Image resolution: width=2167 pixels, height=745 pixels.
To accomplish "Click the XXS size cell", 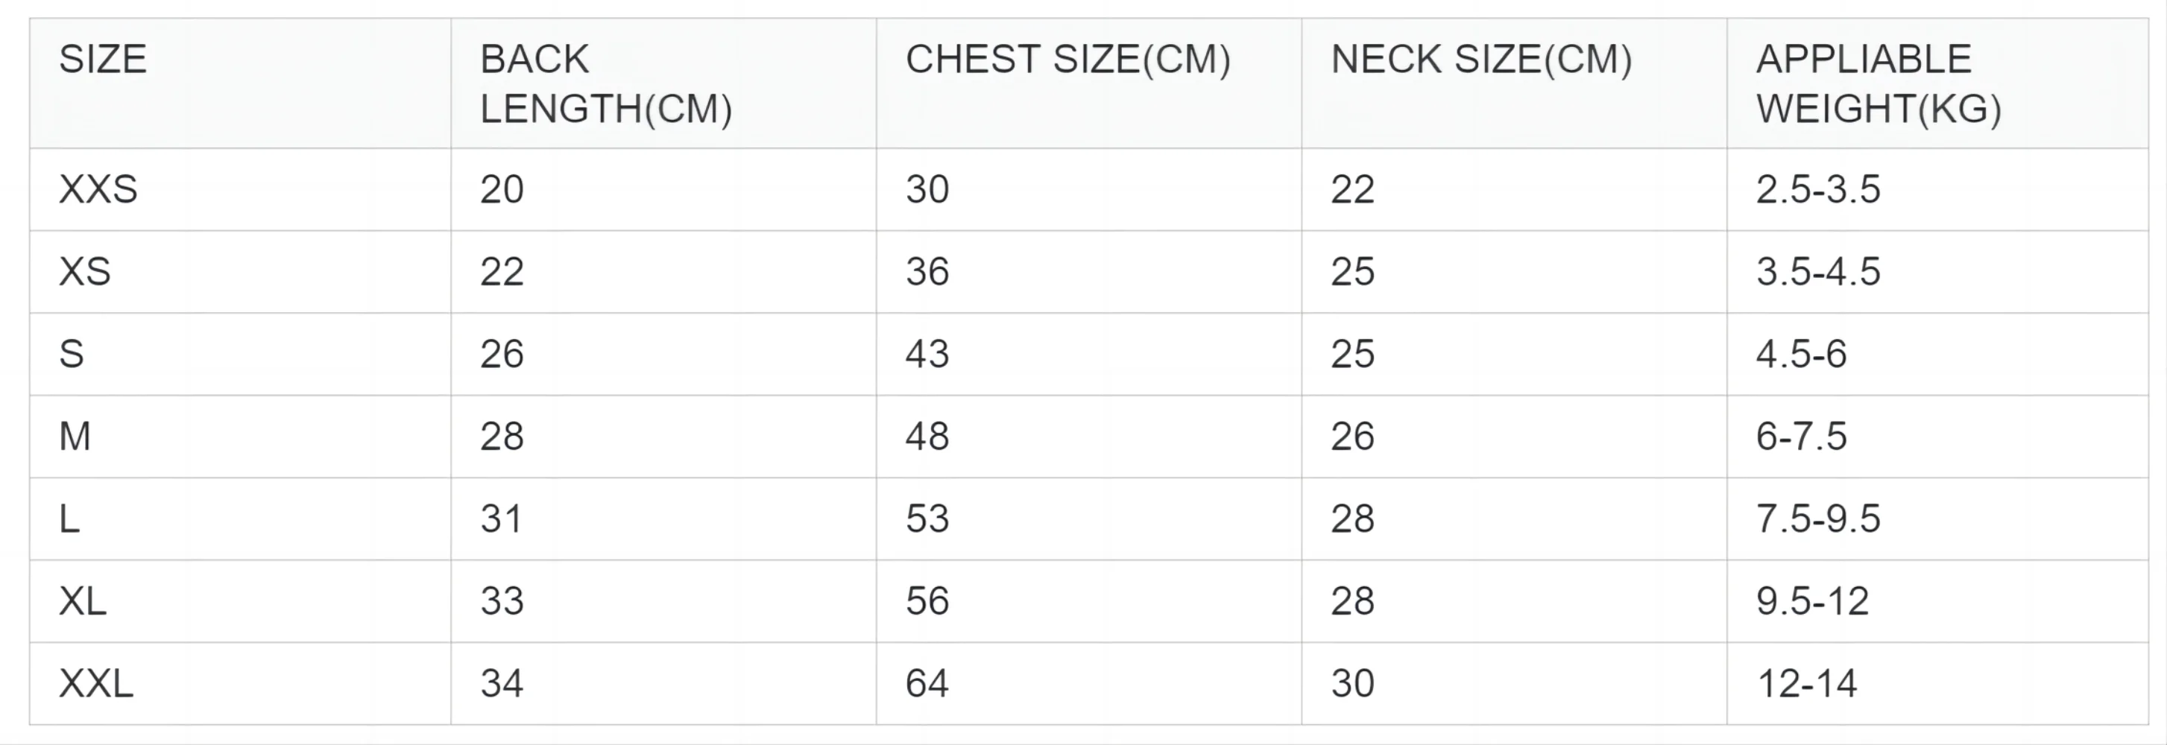I will (240, 190).
